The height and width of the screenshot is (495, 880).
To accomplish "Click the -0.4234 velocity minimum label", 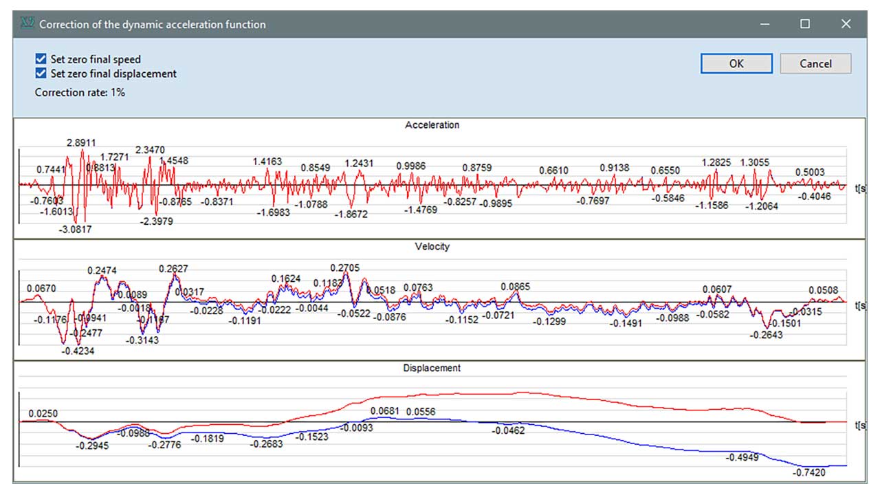I will (78, 351).
